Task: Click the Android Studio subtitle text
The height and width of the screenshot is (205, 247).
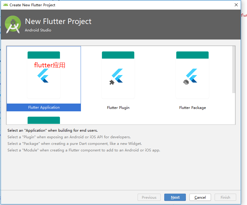Action: pyautogui.click(x=38, y=30)
